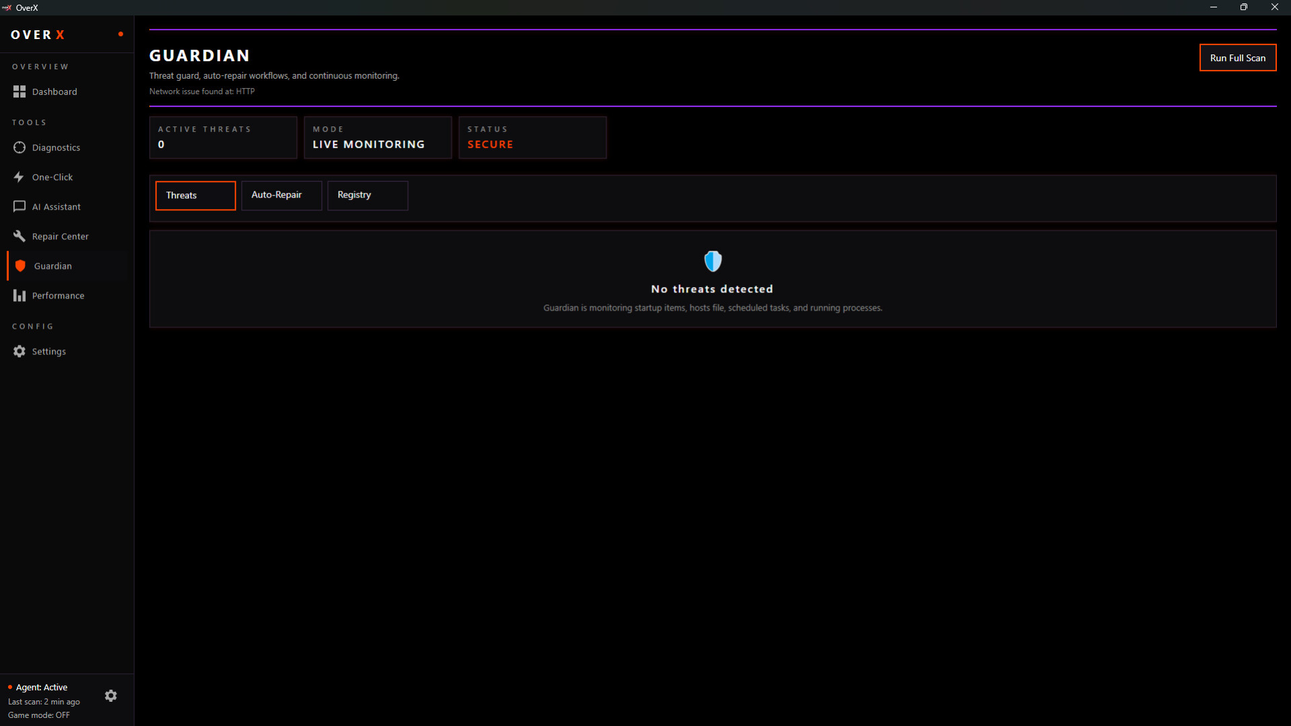
Task: Click the Dashboard grid icon
Action: [x=19, y=91]
